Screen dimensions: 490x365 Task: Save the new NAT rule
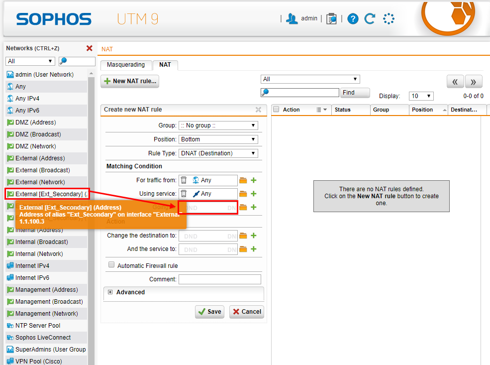(x=210, y=312)
